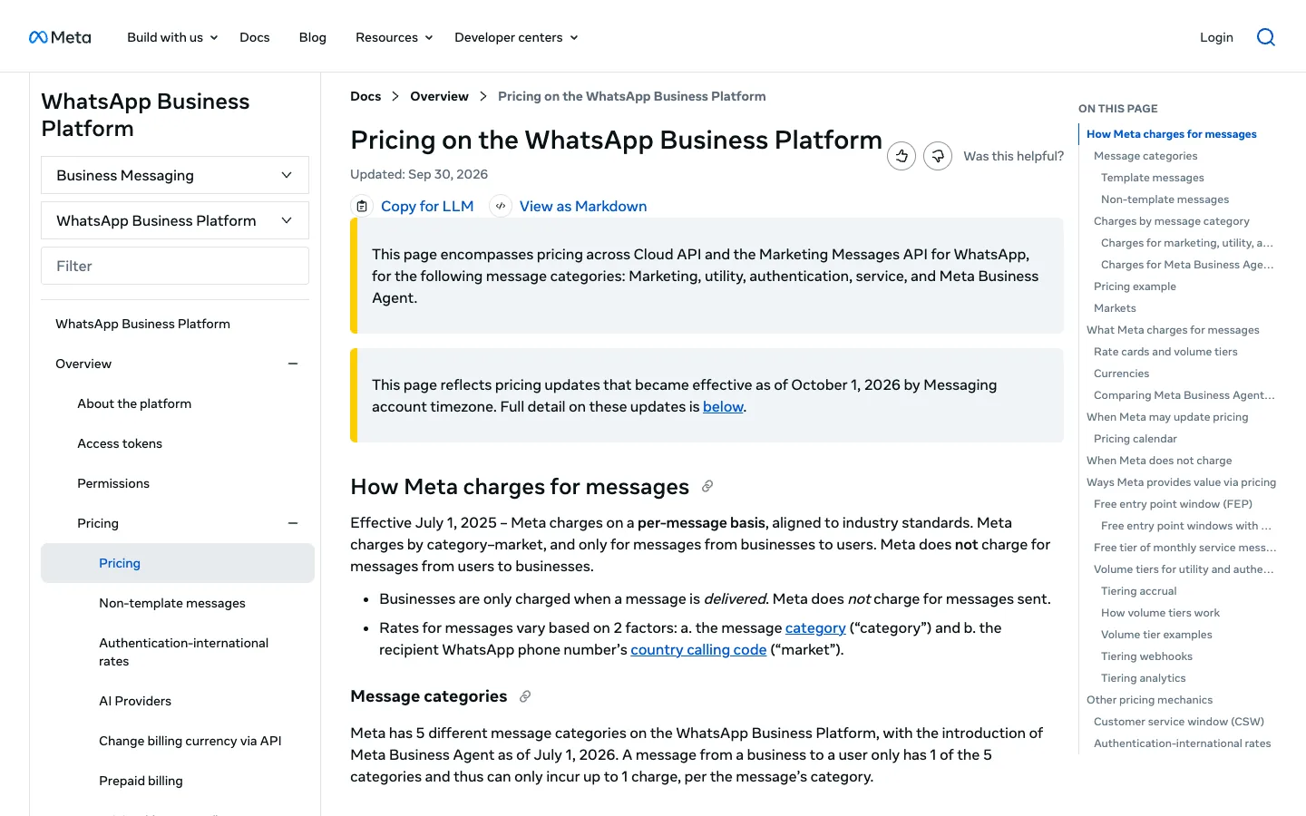Viewport: 1306px width, 816px height.
Task: Copy anchor link for How Meta charges heading
Action: 707,487
